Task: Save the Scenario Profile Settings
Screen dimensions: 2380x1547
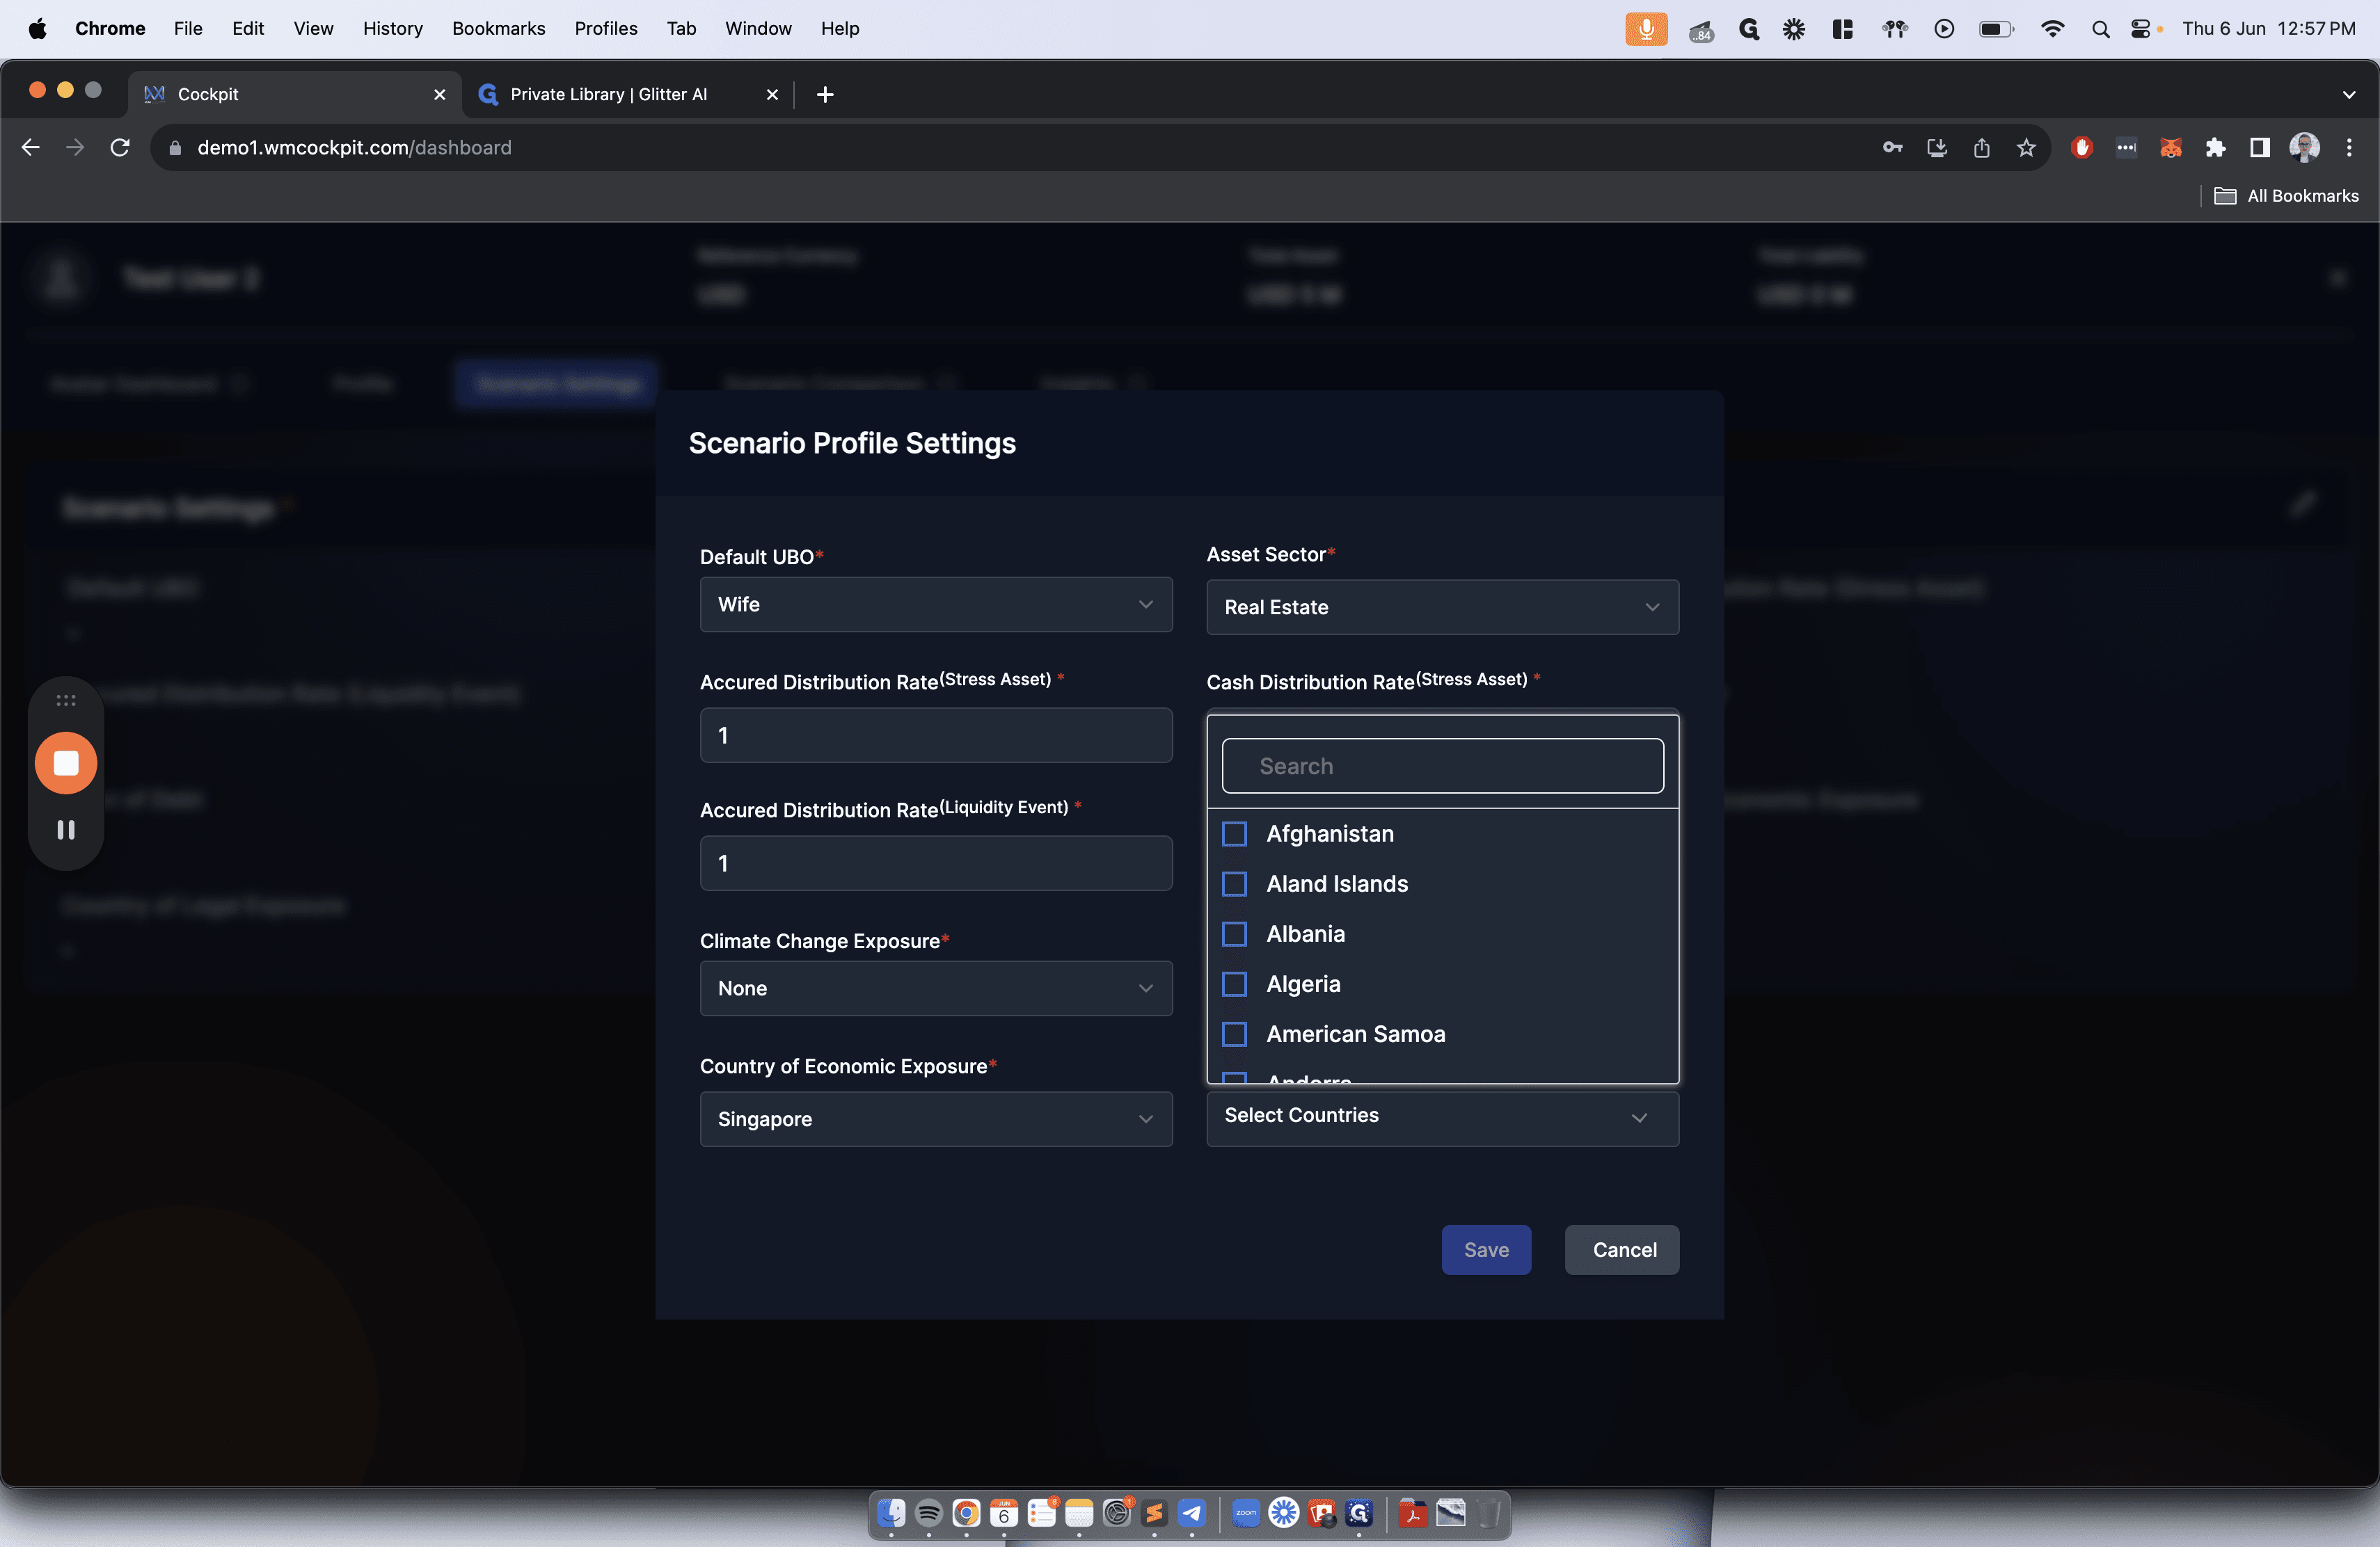Action: 1486,1250
